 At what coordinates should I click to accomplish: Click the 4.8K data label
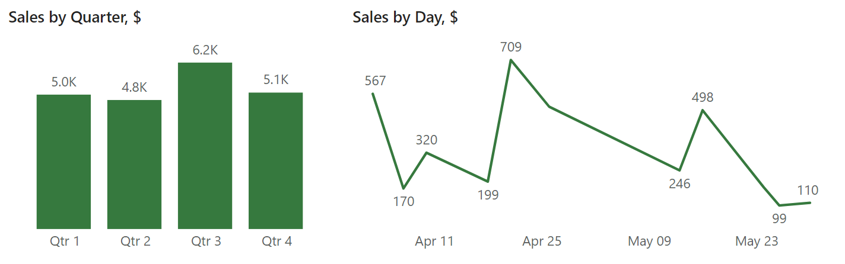pyautogui.click(x=134, y=88)
